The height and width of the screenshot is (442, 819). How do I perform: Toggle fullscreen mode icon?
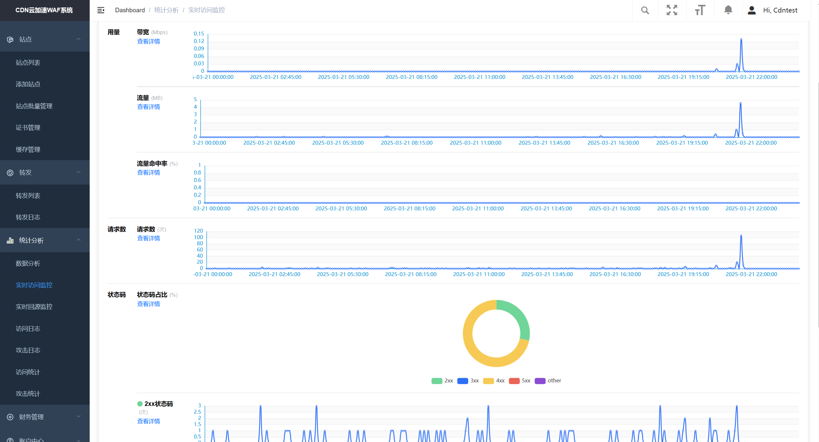coord(672,10)
